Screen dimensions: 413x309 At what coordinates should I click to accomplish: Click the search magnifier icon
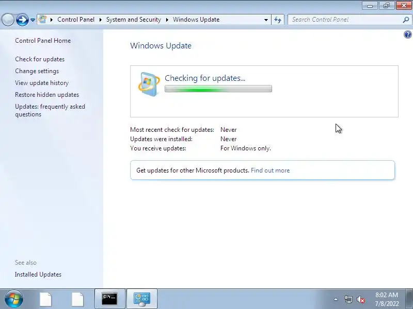point(406,20)
